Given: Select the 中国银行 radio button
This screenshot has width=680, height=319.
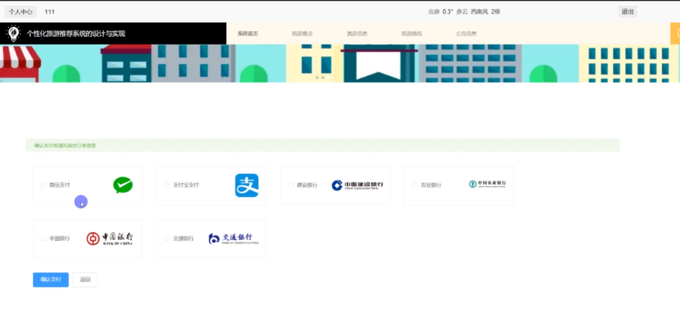Looking at the screenshot, I should [43, 239].
